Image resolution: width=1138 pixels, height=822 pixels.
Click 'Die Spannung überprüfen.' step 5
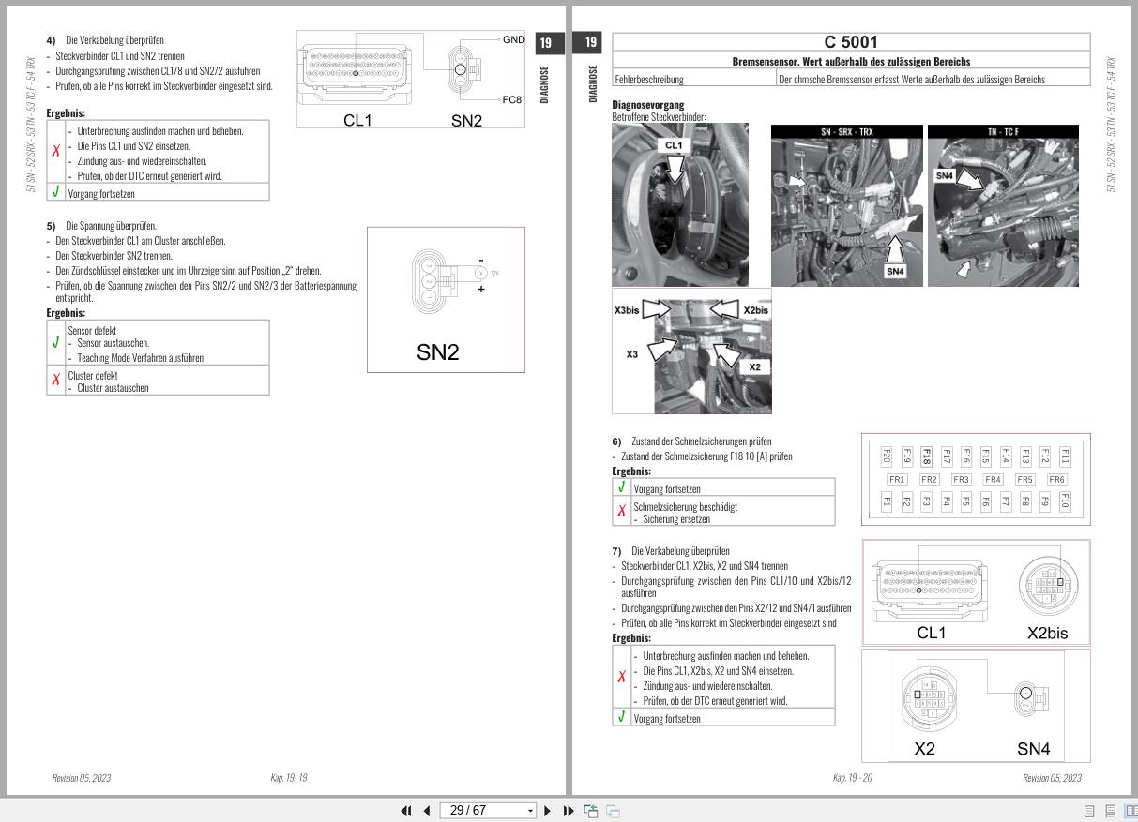tap(111, 226)
